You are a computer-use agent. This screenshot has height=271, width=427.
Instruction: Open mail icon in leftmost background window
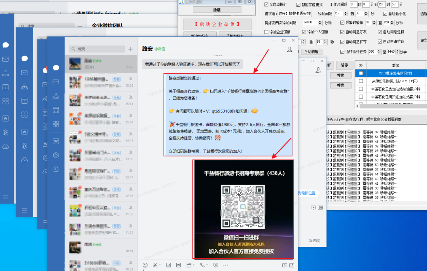point(6,59)
